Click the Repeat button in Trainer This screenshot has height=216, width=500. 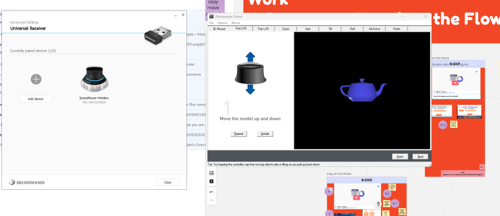coord(239,134)
